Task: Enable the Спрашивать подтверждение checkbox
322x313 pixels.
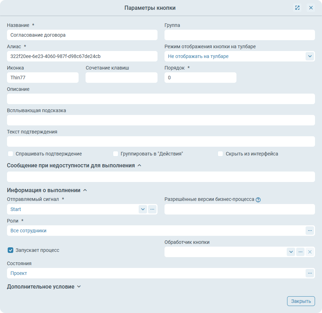Action: pos(10,154)
